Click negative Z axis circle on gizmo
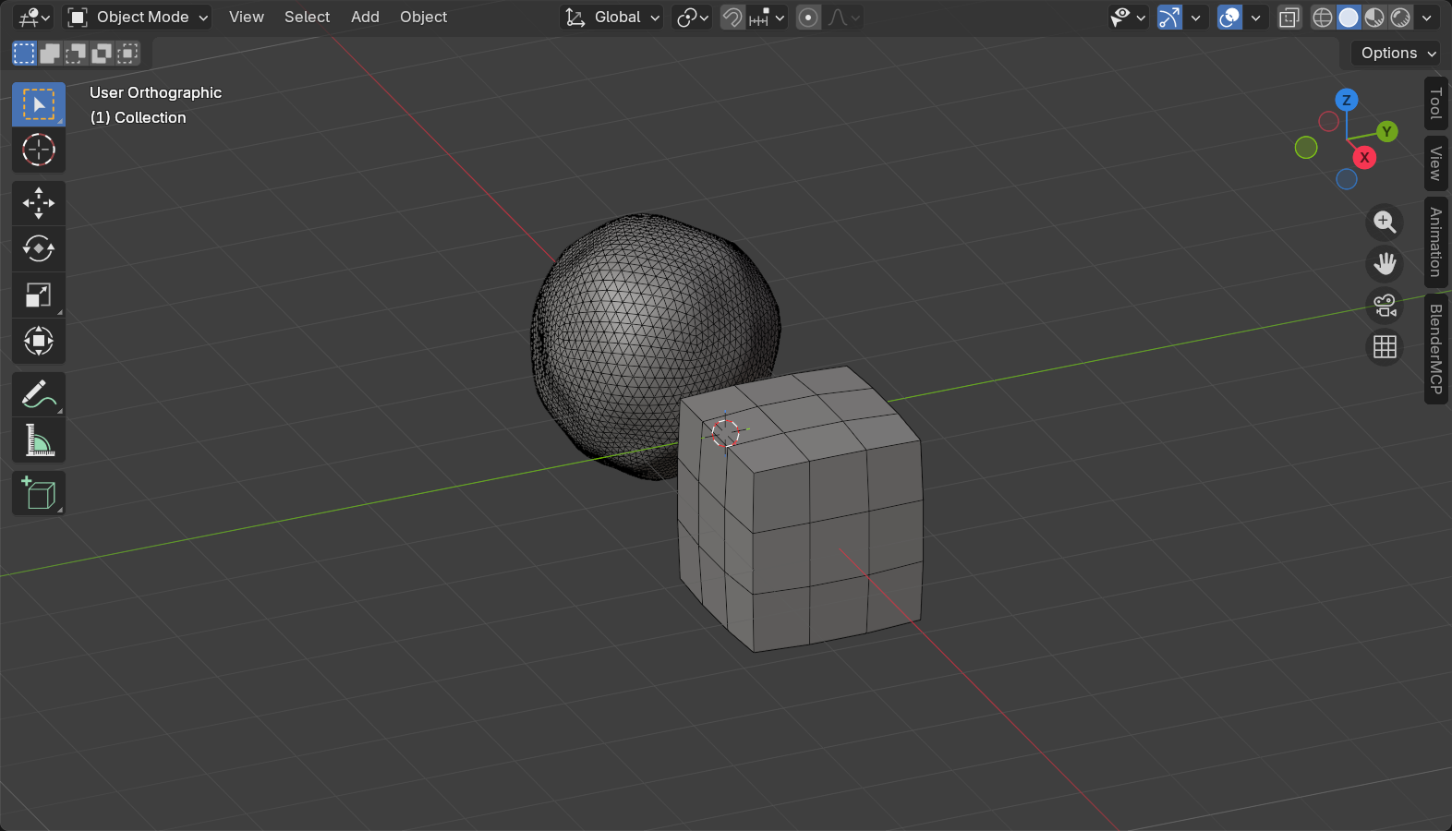The image size is (1452, 831). coord(1347,179)
